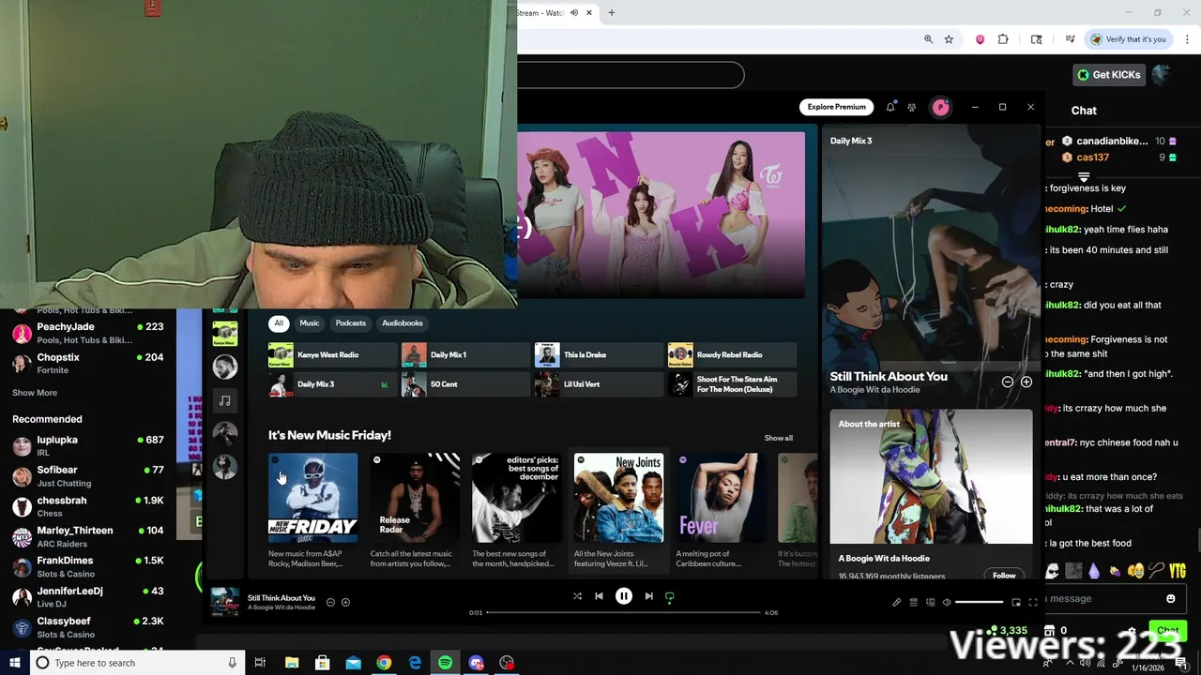Image resolution: width=1201 pixels, height=675 pixels.
Task: Open Fever playlist card
Action: tap(721, 511)
